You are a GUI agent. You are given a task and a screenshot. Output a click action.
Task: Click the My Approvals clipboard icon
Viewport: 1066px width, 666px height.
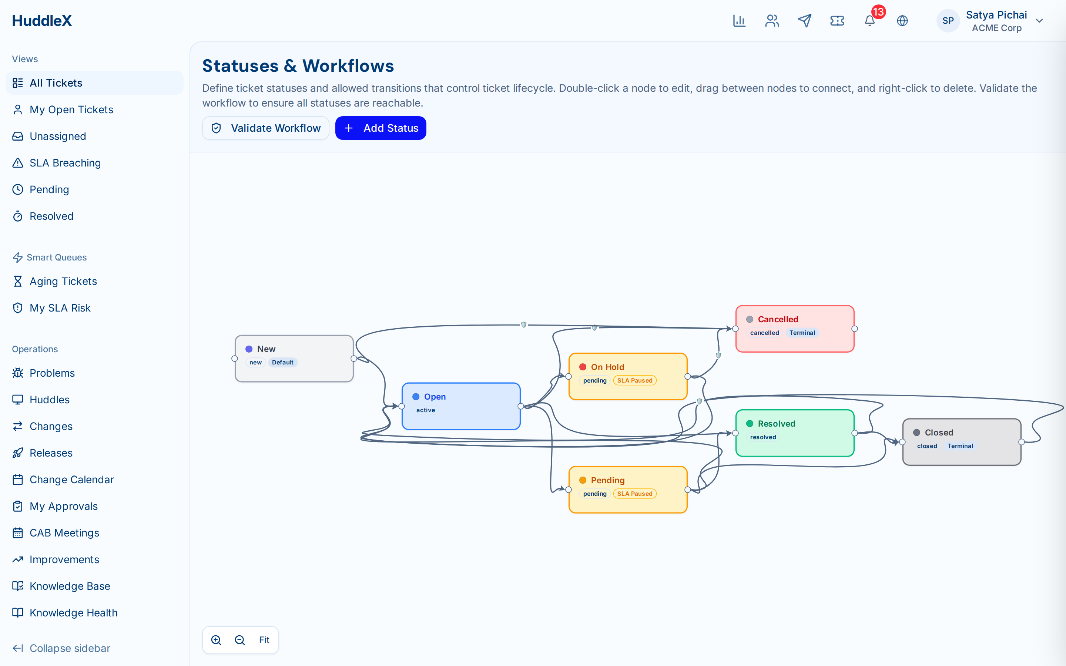[x=18, y=506]
